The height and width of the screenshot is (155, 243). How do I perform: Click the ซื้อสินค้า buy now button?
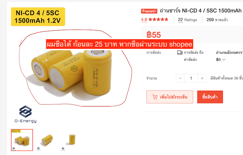click(210, 97)
